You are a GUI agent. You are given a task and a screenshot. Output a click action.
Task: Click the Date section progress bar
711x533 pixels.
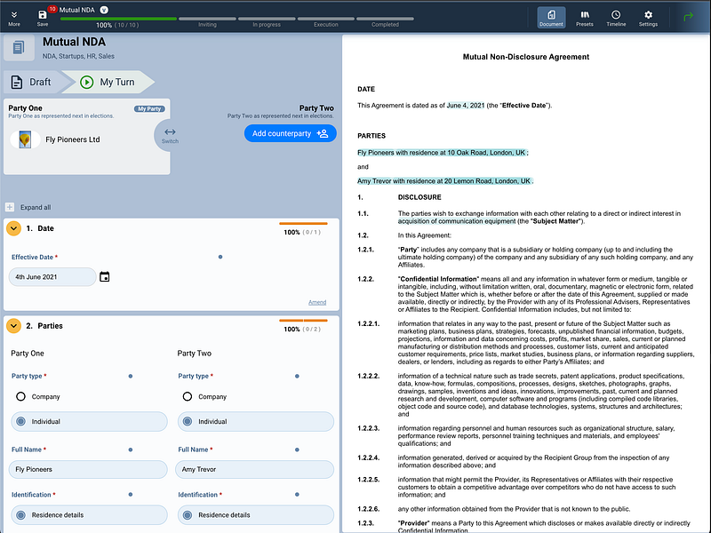[x=303, y=224]
